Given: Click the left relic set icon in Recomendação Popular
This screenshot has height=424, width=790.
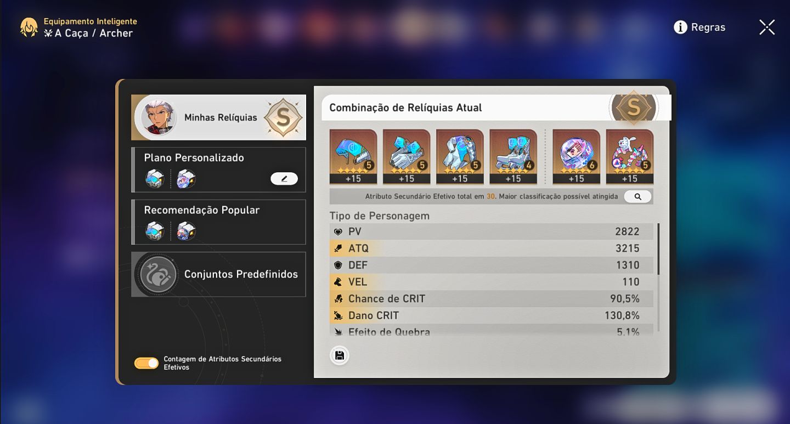Looking at the screenshot, I should click(155, 231).
